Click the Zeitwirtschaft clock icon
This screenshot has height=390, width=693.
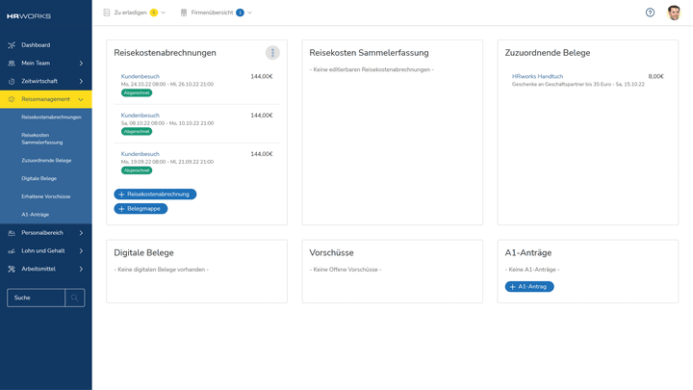[12, 81]
